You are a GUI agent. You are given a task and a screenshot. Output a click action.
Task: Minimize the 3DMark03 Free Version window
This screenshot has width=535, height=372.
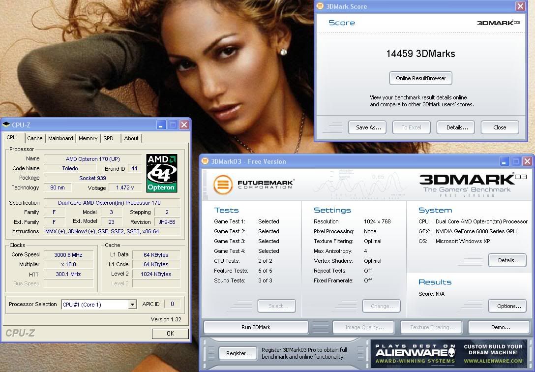[x=505, y=161]
